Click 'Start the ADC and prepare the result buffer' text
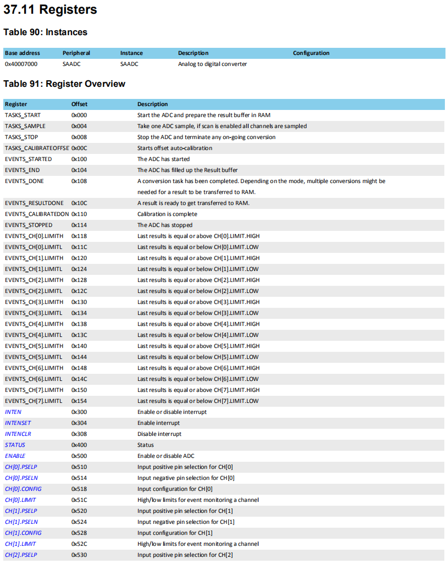446x564 pixels. pyautogui.click(x=203, y=115)
